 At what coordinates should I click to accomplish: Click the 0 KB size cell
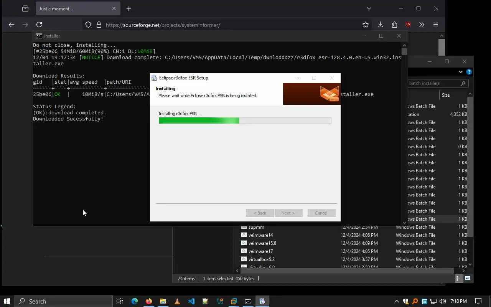tap(462, 147)
